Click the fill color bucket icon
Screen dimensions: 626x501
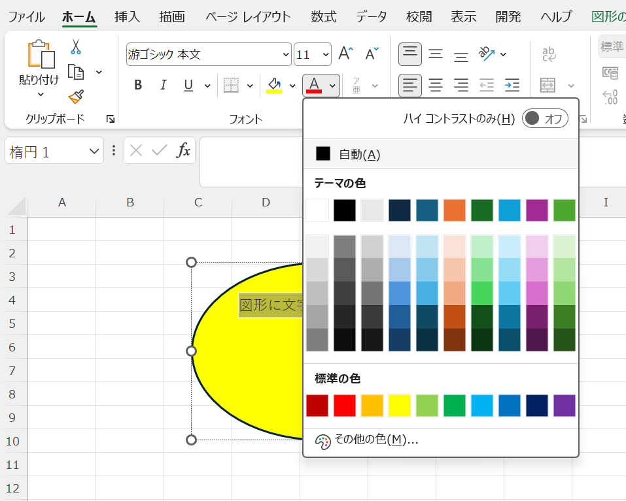(x=274, y=85)
